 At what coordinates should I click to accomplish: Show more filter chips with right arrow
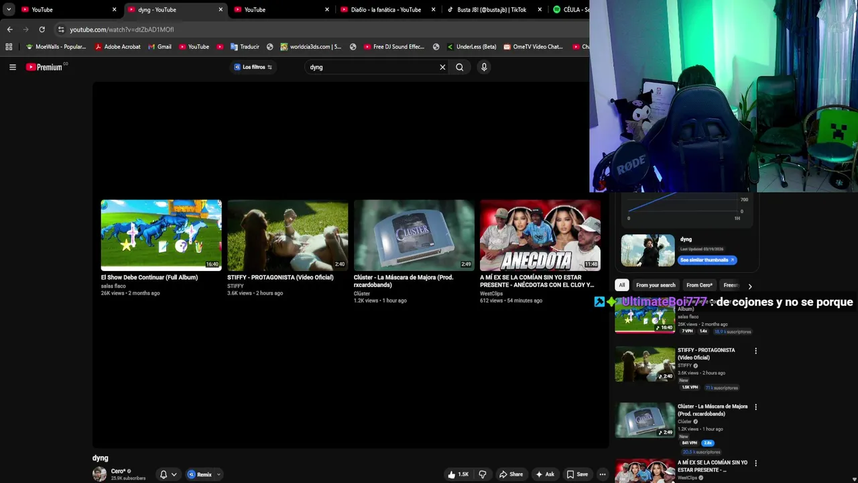(750, 286)
